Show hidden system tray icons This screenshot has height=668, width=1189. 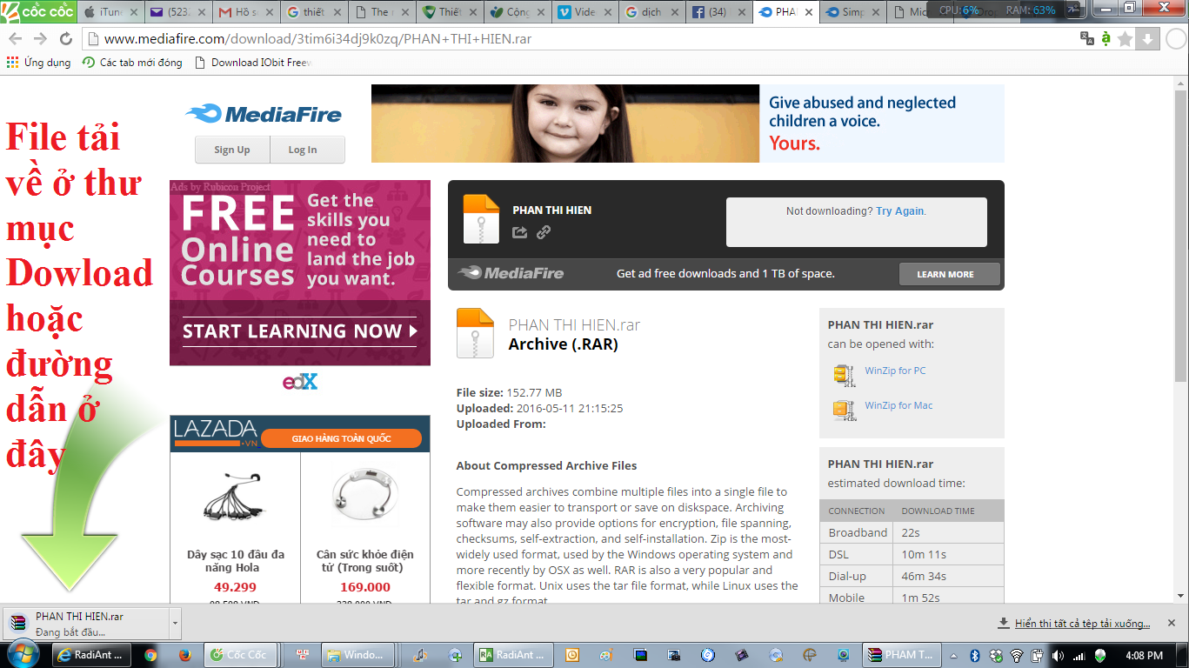(954, 655)
